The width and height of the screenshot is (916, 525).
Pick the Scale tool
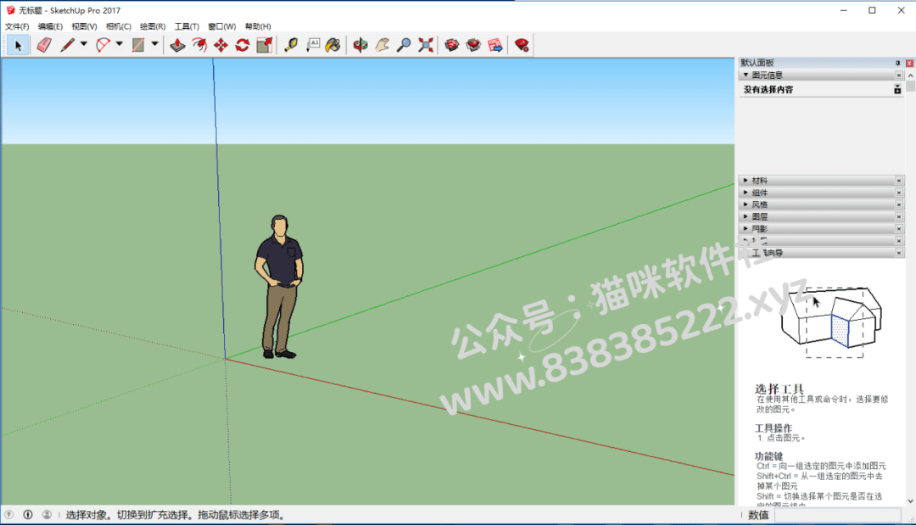[264, 45]
